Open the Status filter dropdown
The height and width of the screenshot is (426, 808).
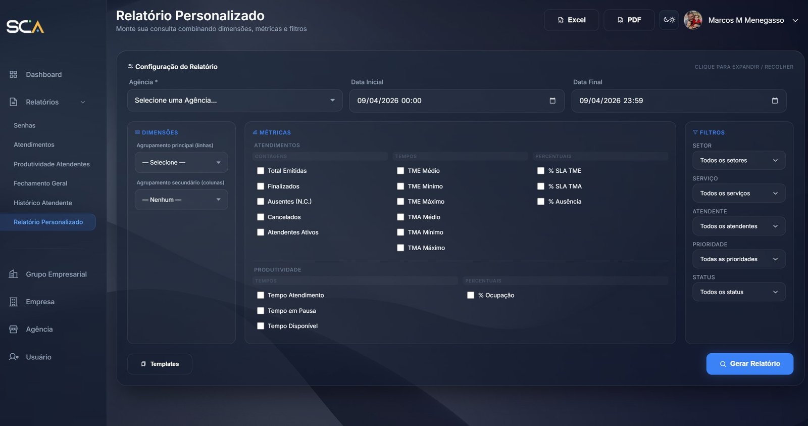point(739,292)
